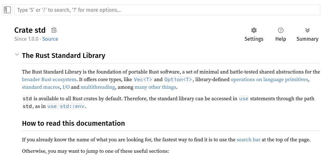The height and width of the screenshot is (155, 326).
Task: Click the search input field
Action: coord(167,10)
